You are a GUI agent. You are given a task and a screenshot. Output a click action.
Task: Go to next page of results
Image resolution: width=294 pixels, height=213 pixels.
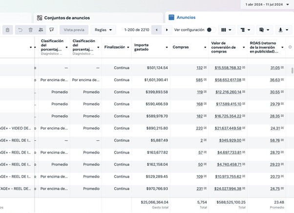167,30
